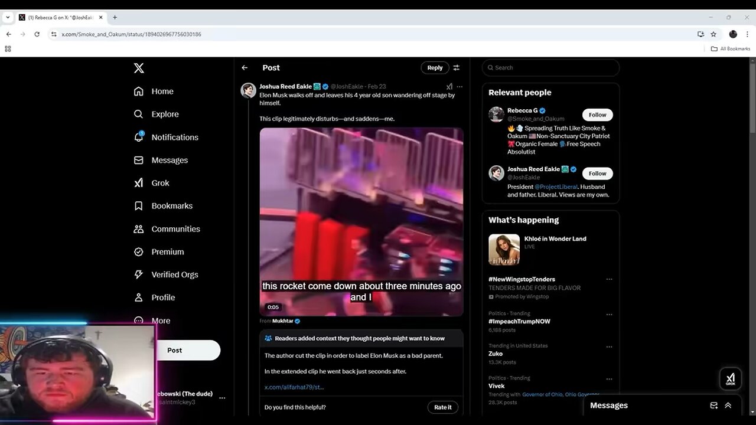Reload the page

(37, 34)
